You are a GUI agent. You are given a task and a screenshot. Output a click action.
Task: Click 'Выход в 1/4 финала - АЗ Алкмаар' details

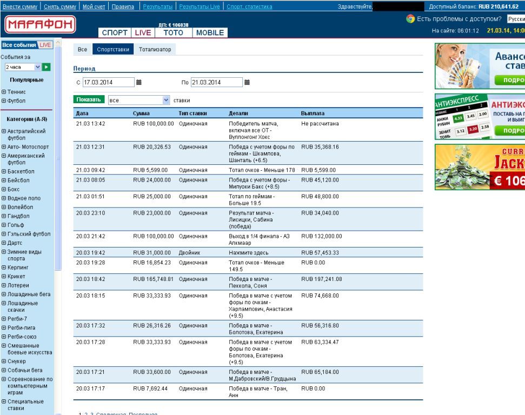click(259, 239)
